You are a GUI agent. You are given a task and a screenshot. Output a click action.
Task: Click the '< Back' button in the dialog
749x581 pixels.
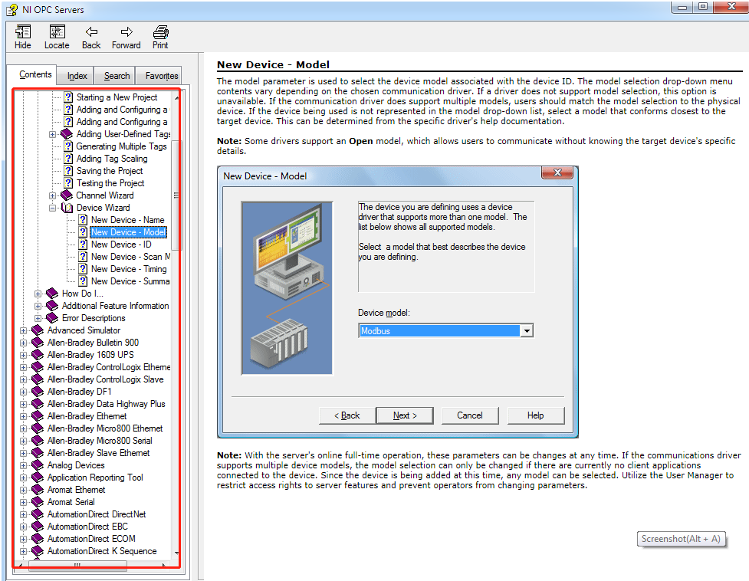pos(347,415)
